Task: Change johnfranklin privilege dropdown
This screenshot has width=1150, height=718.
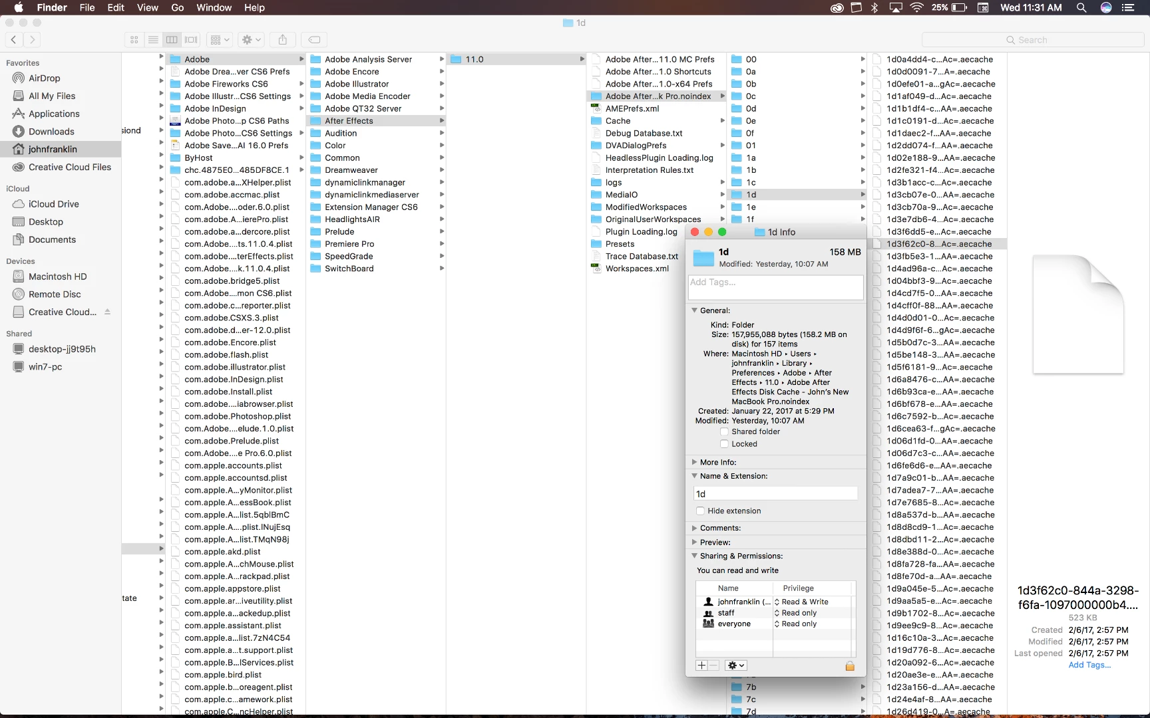Action: click(802, 602)
